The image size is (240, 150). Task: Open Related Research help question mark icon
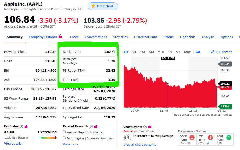[91, 126]
